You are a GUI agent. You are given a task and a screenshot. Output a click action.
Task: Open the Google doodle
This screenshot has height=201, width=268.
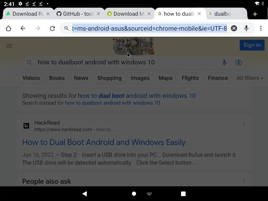pos(133,46)
